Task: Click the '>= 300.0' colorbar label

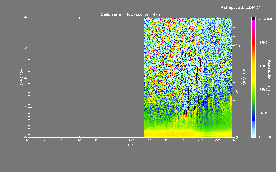Action: [265, 19]
